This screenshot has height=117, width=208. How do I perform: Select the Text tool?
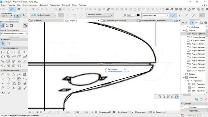click(x=14, y=74)
